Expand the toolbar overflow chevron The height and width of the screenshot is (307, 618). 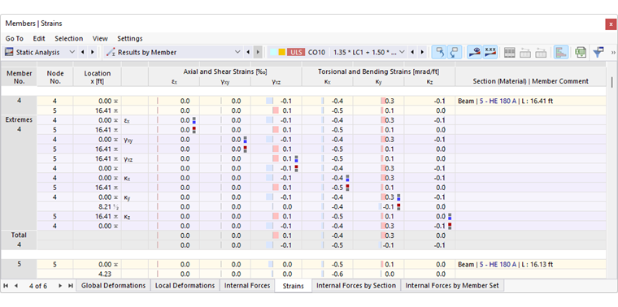tap(613, 52)
